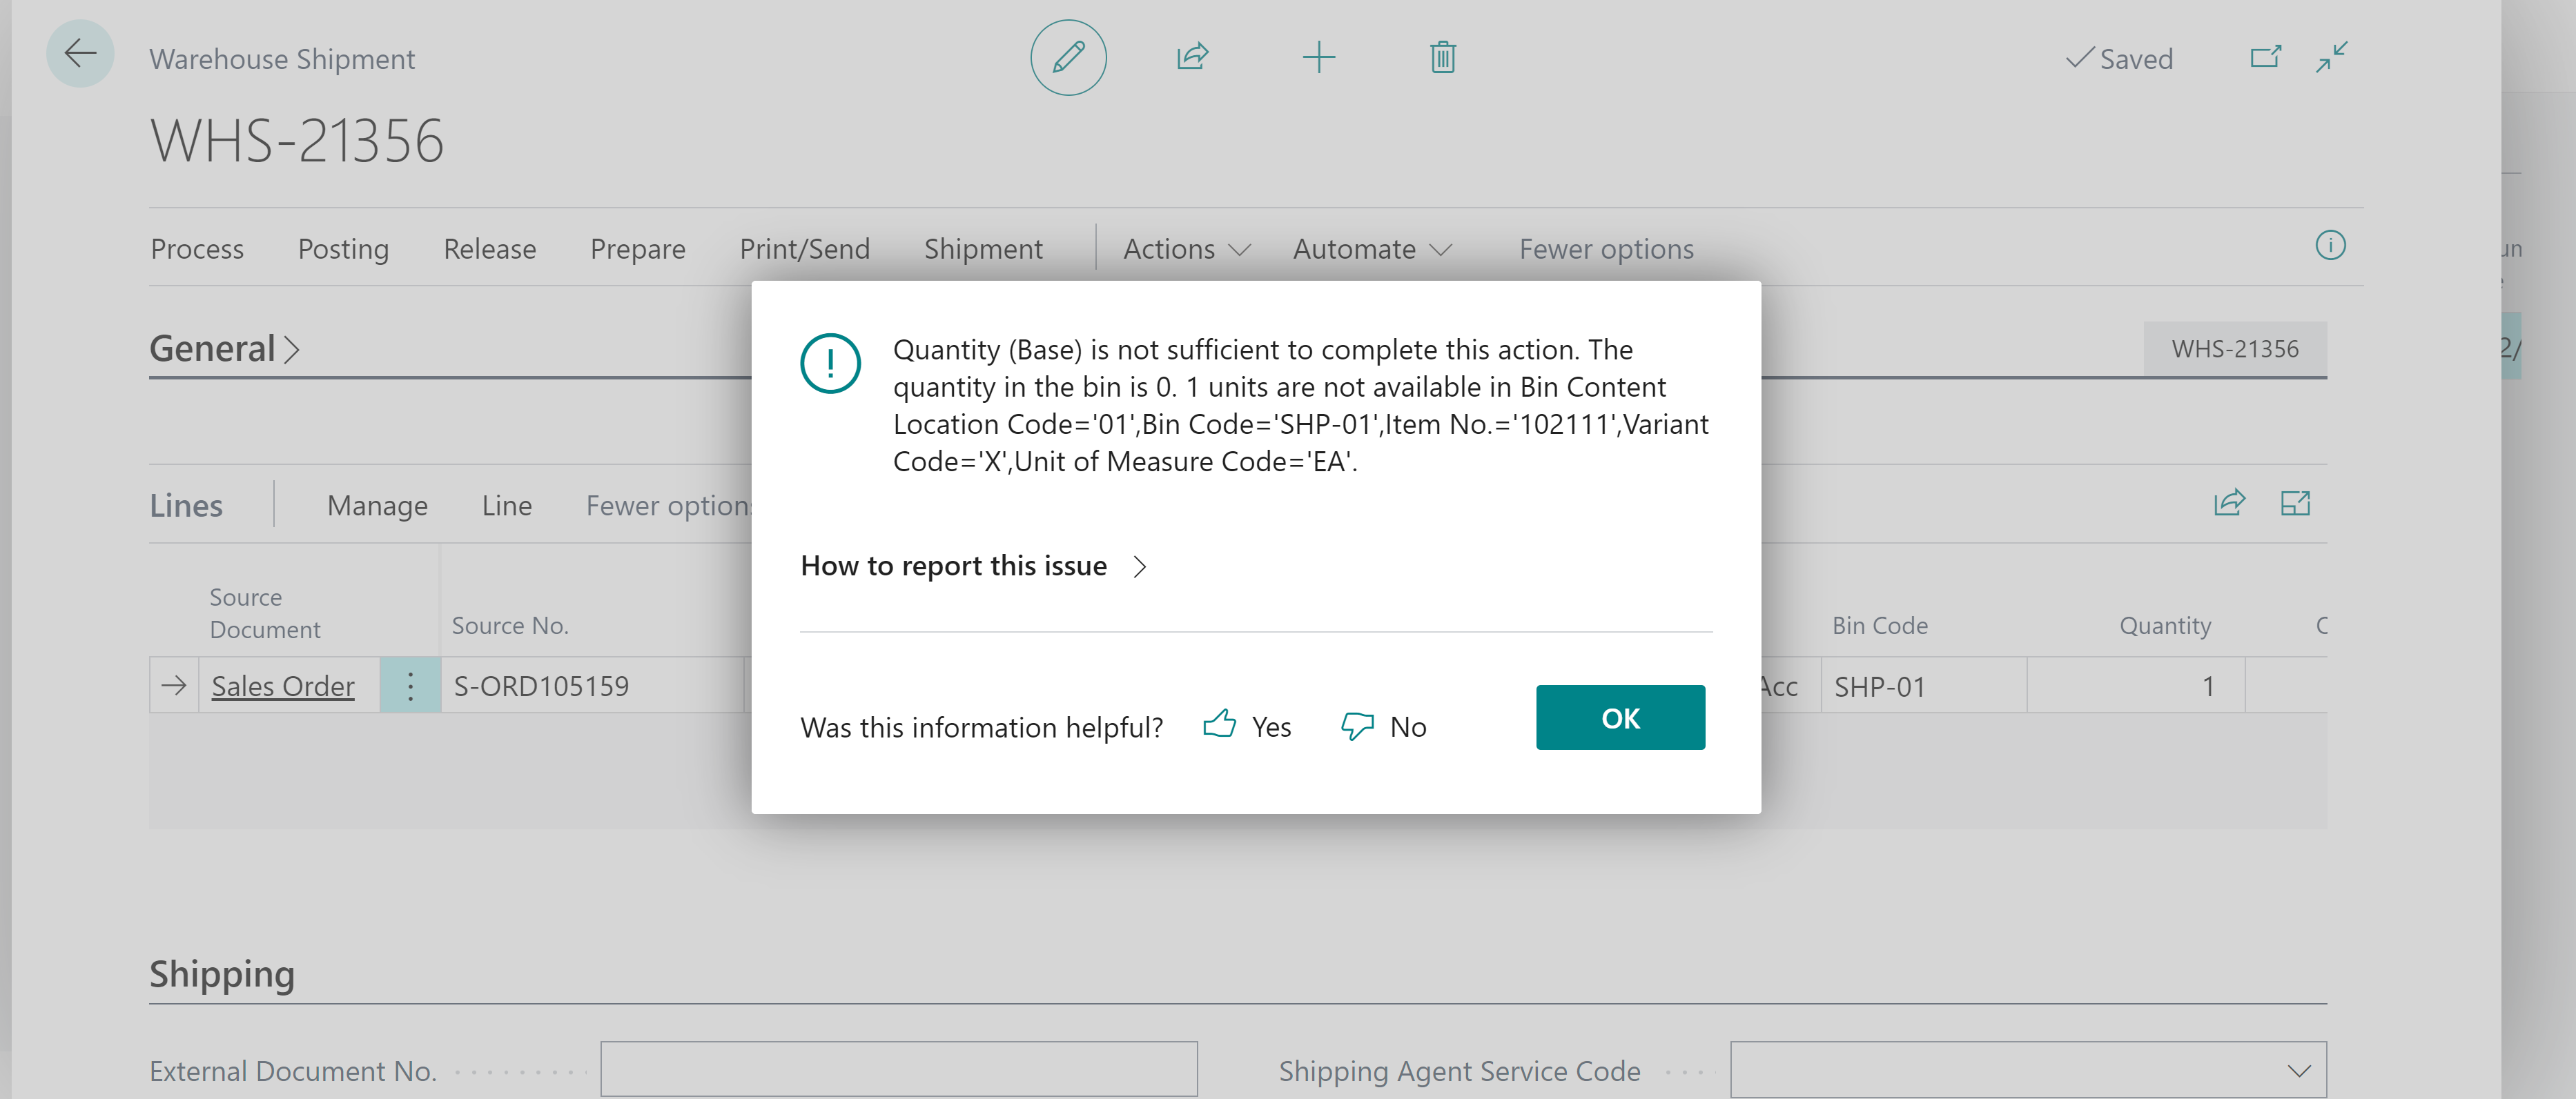The width and height of the screenshot is (2576, 1099).
Task: Click the info circle icon
Action: tap(2330, 246)
